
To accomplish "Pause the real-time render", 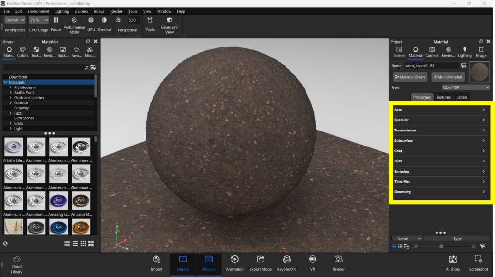I will tap(56, 20).
